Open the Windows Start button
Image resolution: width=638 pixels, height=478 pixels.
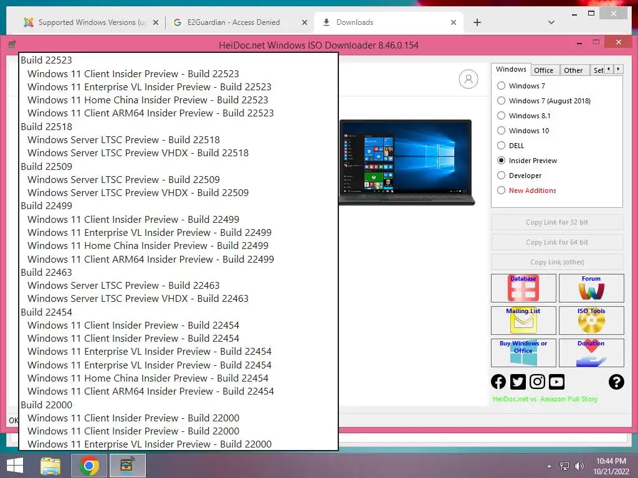[15, 466]
